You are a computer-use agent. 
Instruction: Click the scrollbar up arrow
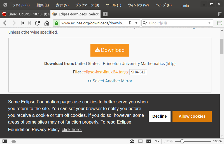click(222, 30)
